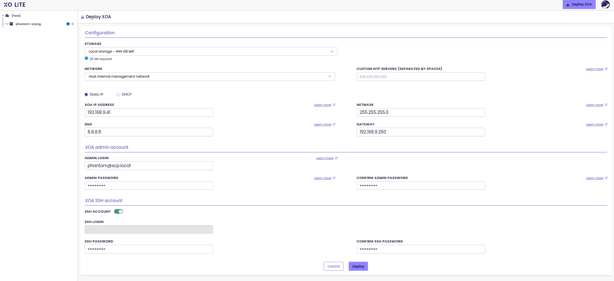Click the external link icon beside Admin Login Learn more

pyautogui.click(x=336, y=158)
